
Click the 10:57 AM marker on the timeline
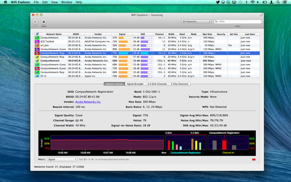108,153
